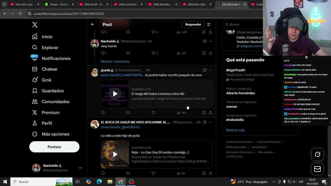
Task: Like the top post with 8 likes
Action: (x=153, y=32)
